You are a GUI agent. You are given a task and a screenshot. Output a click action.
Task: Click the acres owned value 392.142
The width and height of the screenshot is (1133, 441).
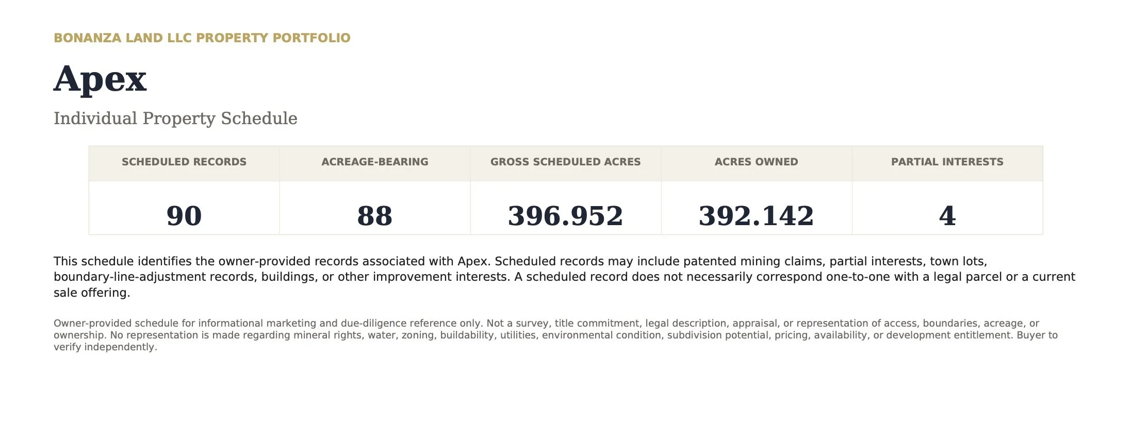point(757,216)
